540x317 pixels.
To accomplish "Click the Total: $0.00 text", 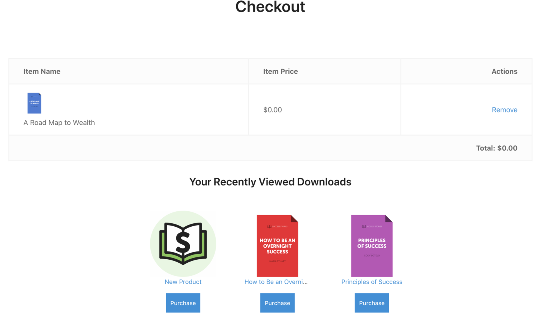I will [x=496, y=148].
